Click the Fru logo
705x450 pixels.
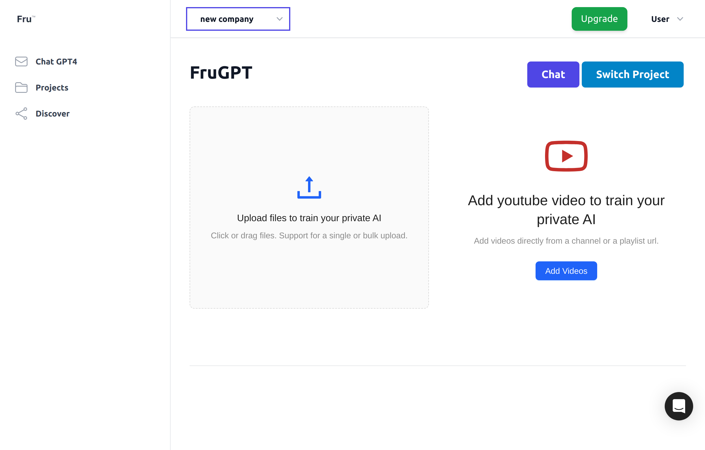point(26,19)
